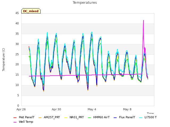Click the 10 y-axis tick label
Viewport: 170px width, 127px height.
point(17,85)
